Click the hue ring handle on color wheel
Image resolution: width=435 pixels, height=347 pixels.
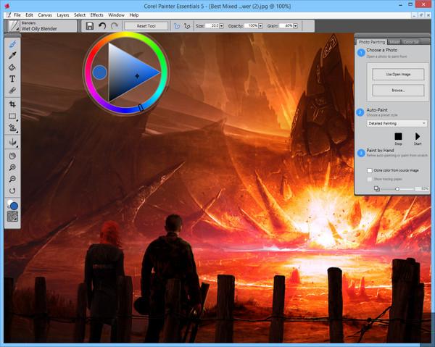click(141, 107)
